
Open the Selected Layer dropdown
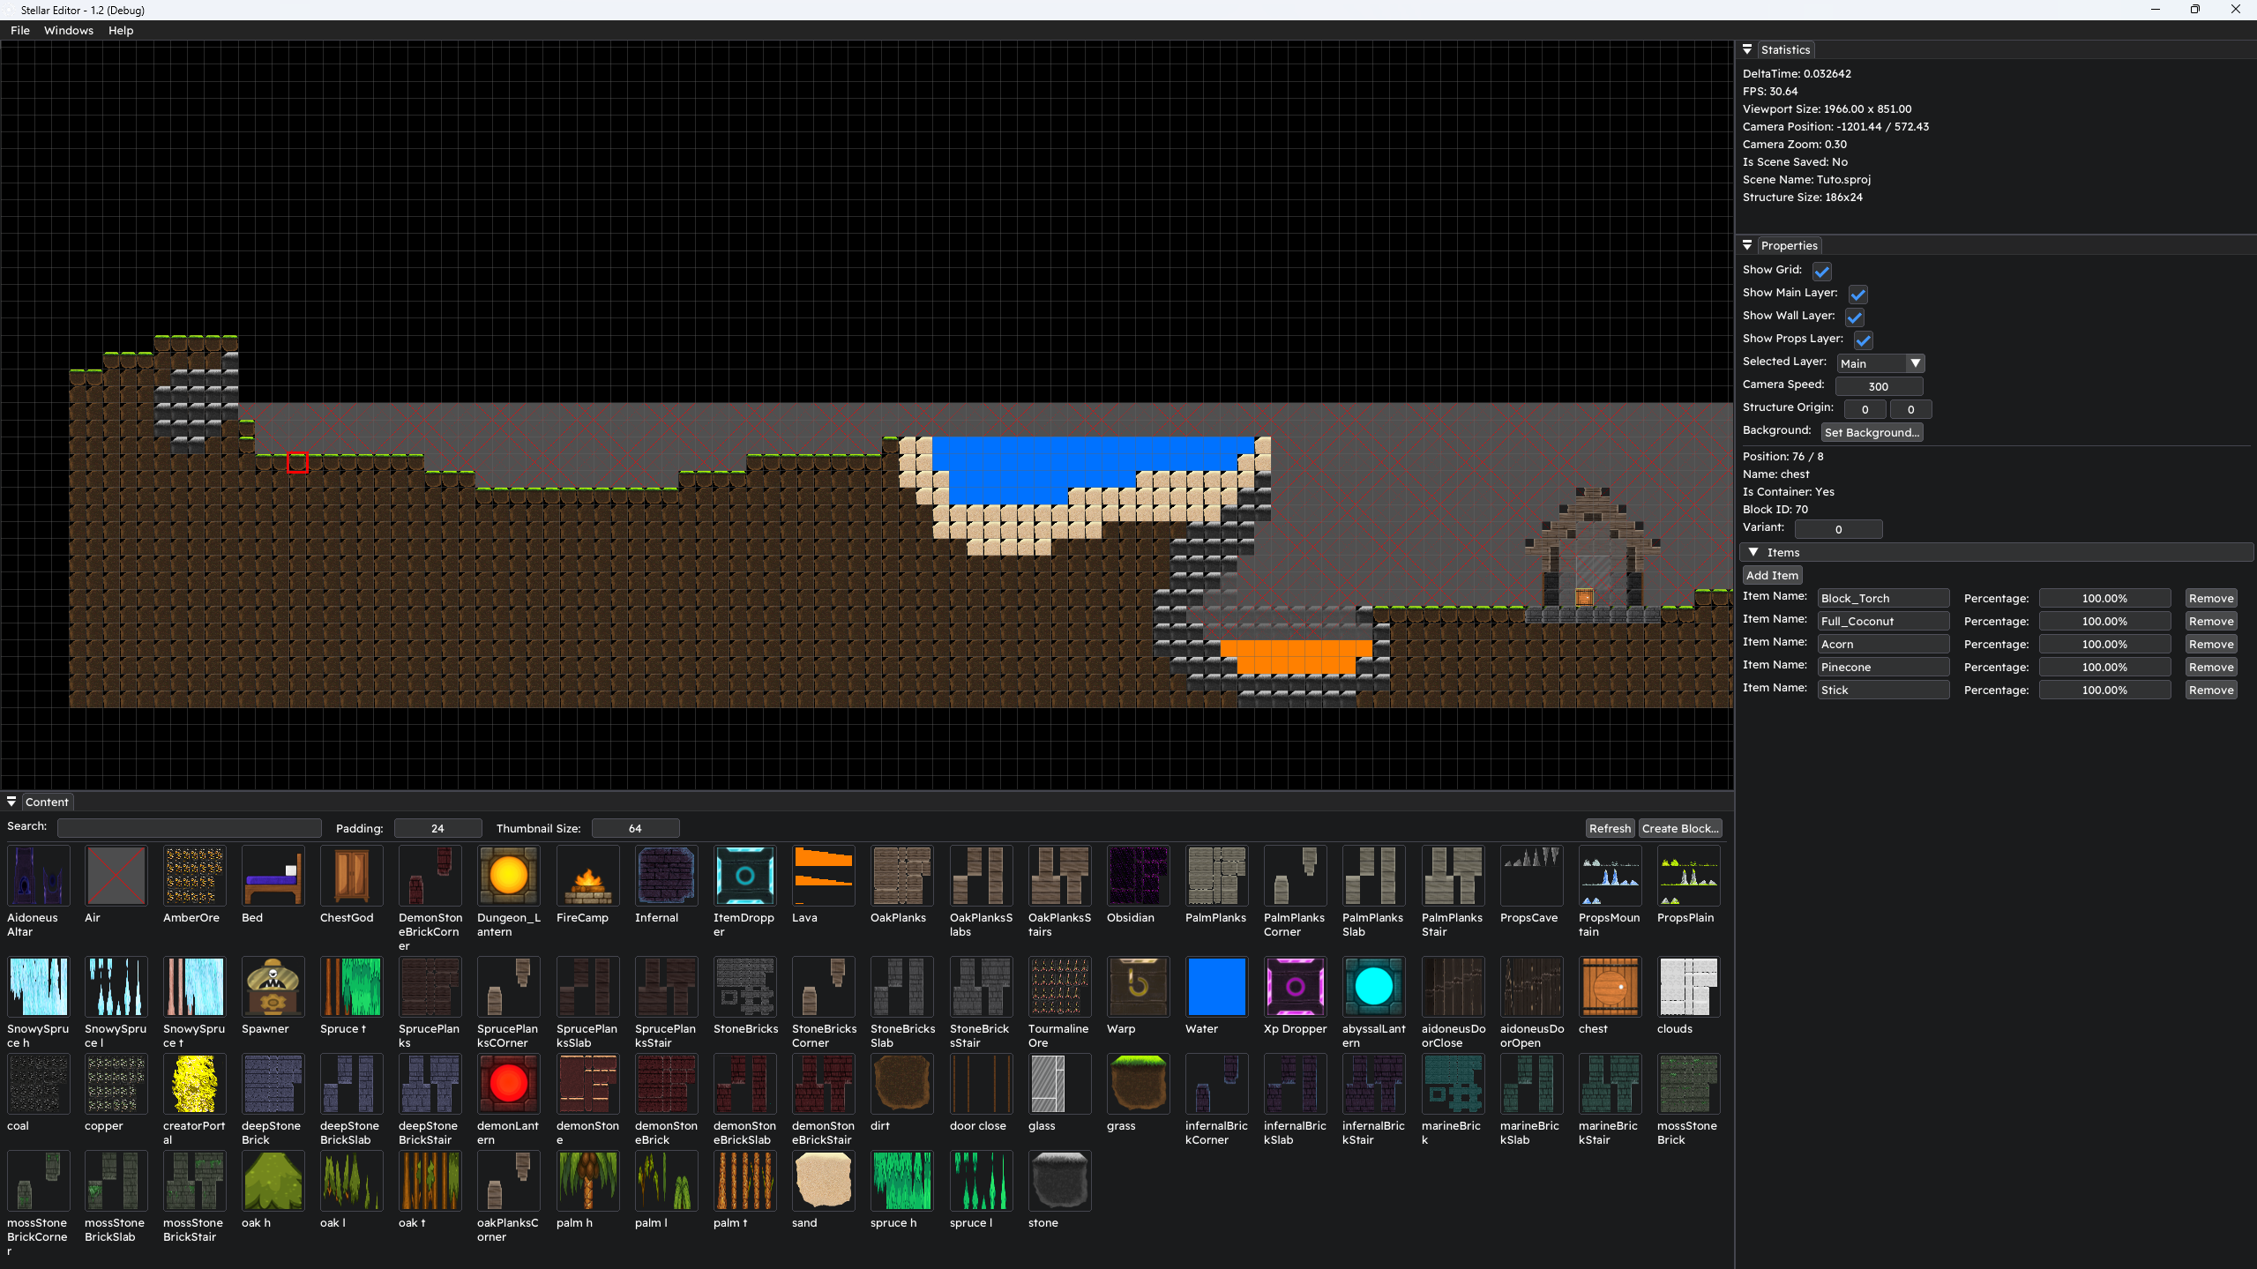(1880, 363)
